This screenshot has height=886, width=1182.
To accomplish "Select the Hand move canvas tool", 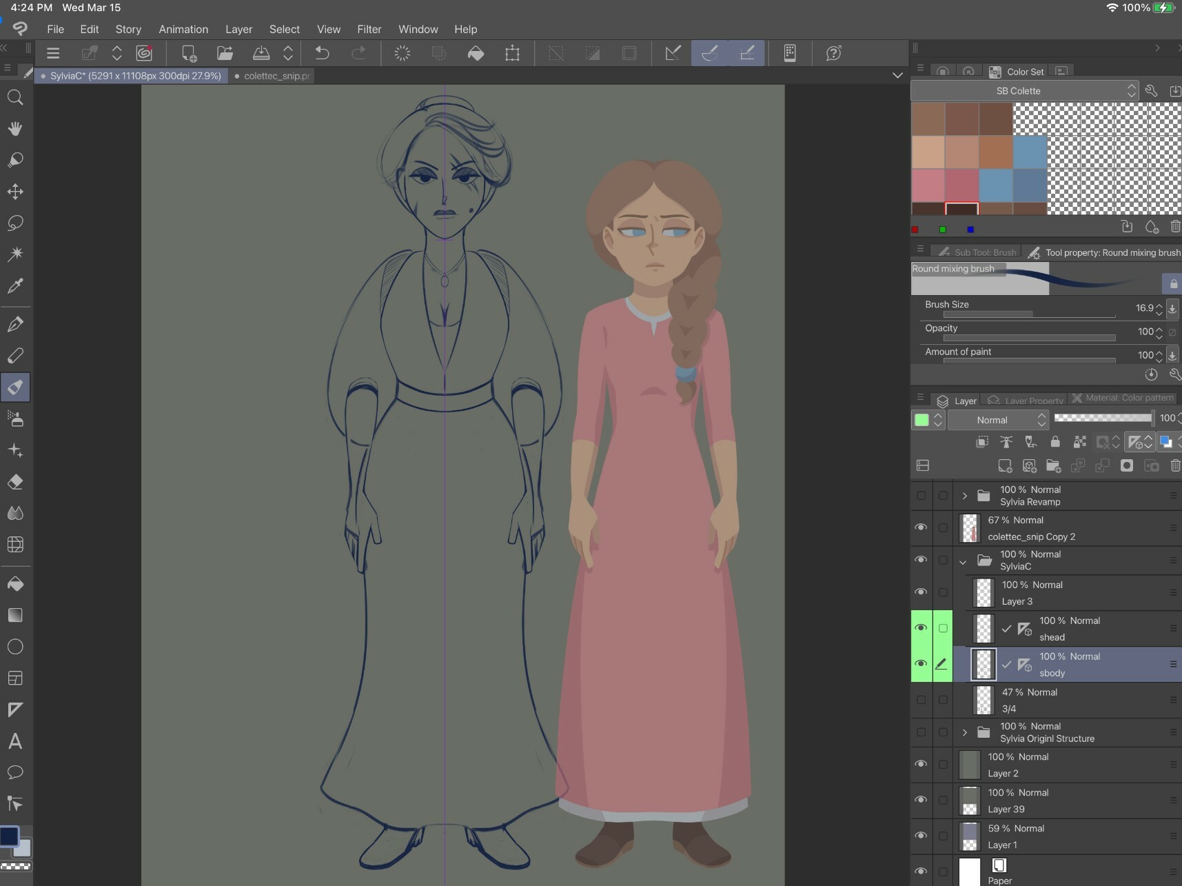I will click(x=15, y=129).
